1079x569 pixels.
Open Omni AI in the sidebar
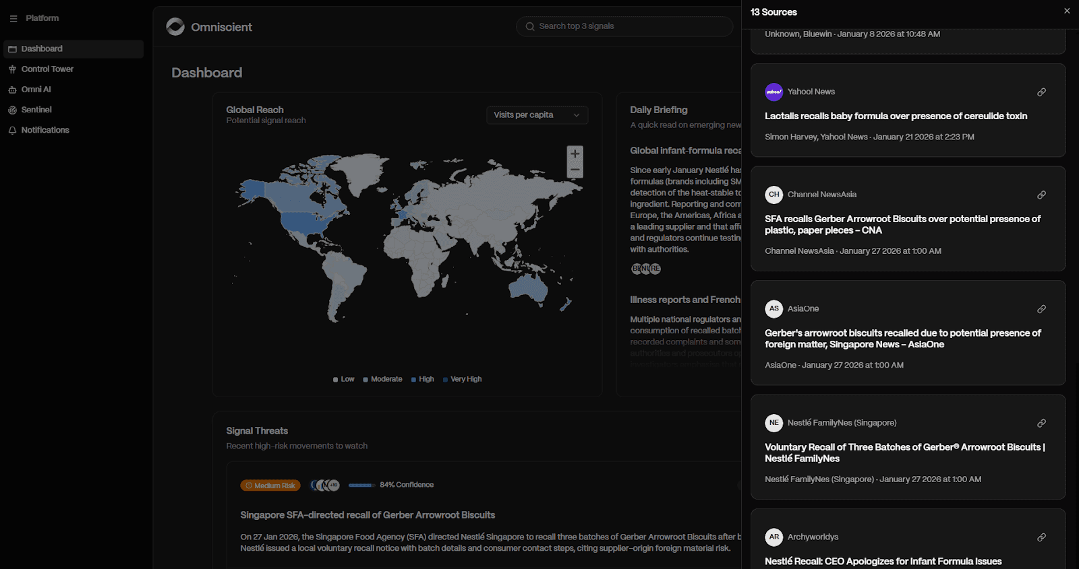coord(74,89)
